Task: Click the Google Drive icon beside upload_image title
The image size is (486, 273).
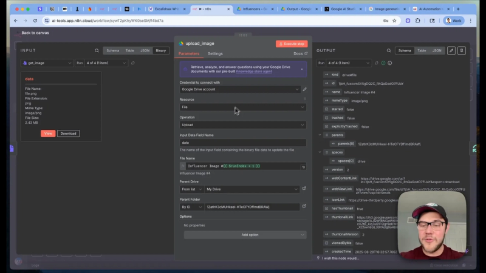Action: pos(181,44)
